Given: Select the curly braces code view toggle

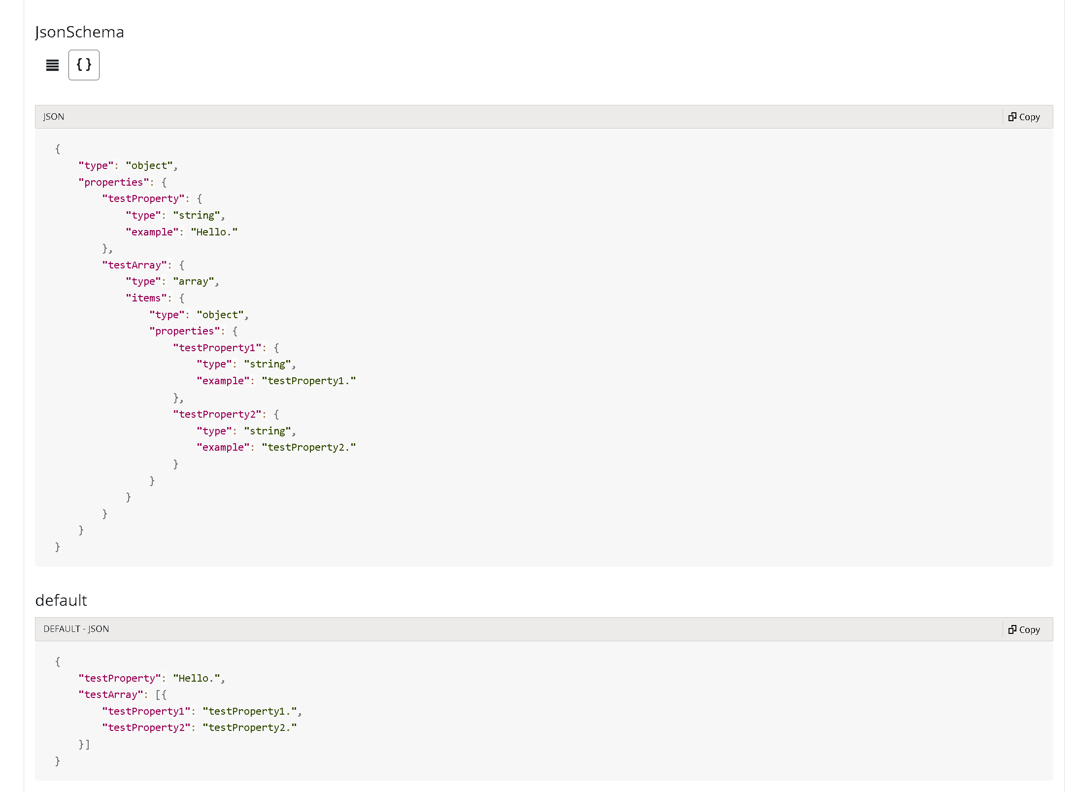Looking at the screenshot, I should click(x=84, y=65).
